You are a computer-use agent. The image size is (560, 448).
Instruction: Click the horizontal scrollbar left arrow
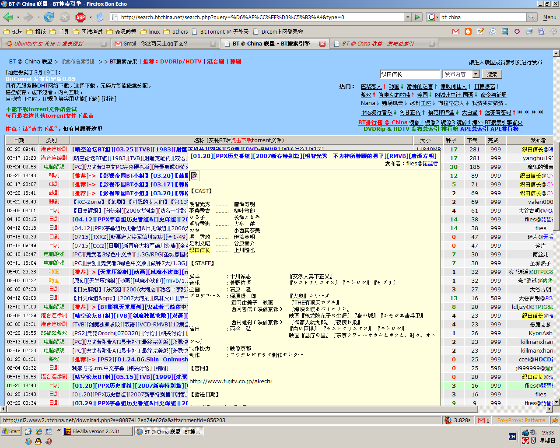[x=3, y=409]
